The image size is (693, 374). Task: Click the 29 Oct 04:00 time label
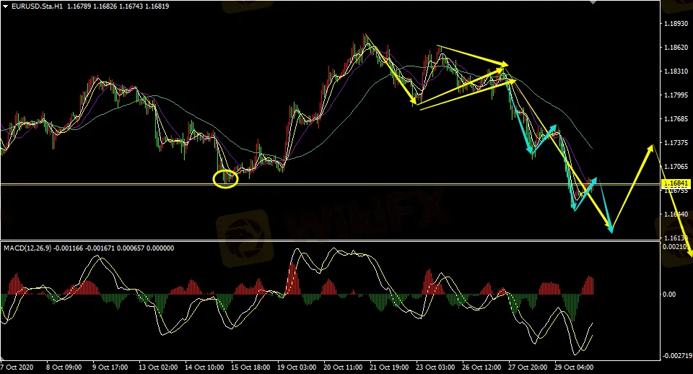click(574, 368)
